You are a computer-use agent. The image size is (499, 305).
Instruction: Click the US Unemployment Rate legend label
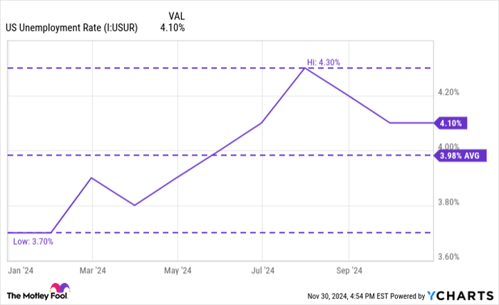click(71, 29)
